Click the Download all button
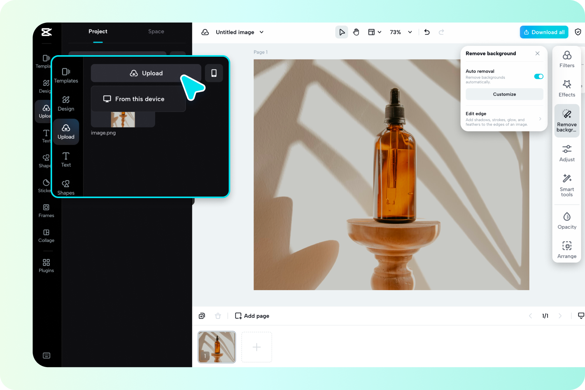The width and height of the screenshot is (585, 390). click(x=544, y=32)
